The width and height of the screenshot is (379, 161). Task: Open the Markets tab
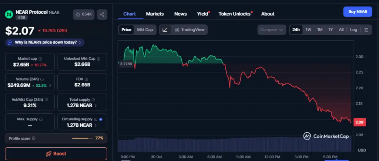(155, 14)
